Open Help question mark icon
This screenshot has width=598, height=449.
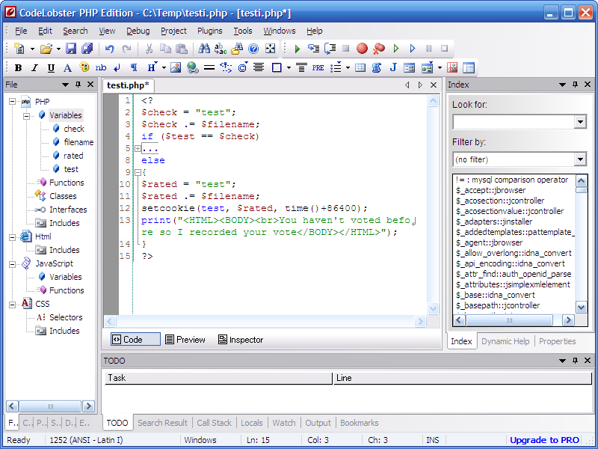pos(253,49)
